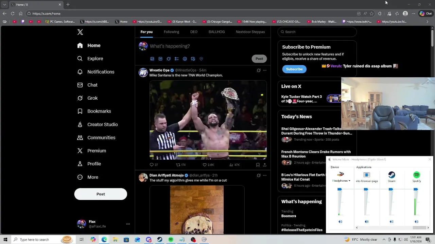
Task: Click the Subscribe button
Action: coord(294,69)
